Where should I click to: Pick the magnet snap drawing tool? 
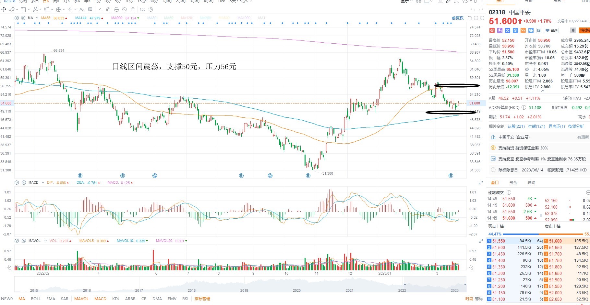[108, 9]
